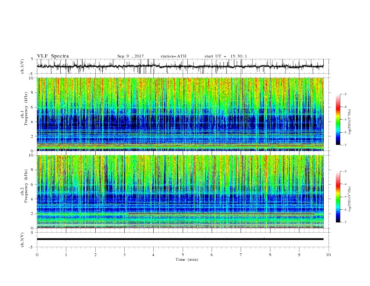Click inside the ch.1 spectrogram panel

click(180, 114)
